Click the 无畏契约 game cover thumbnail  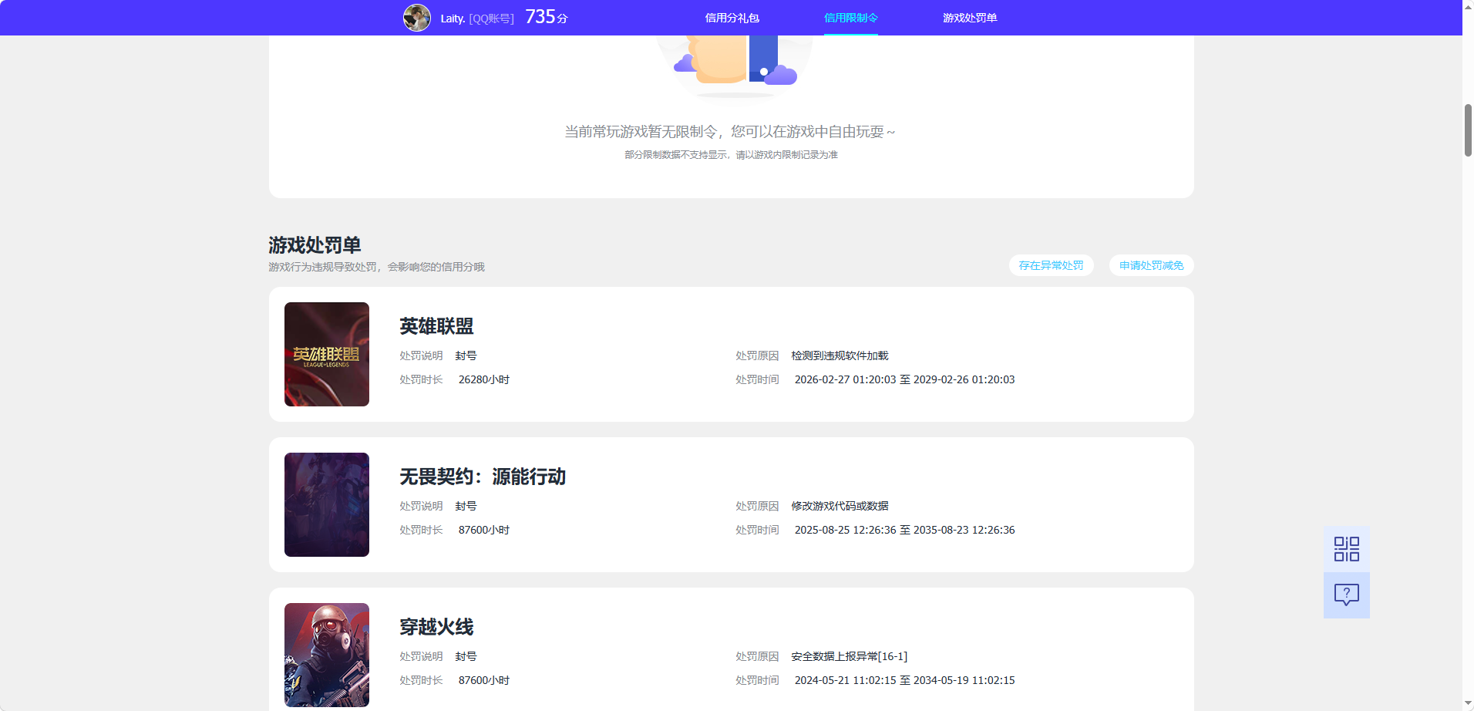point(327,504)
